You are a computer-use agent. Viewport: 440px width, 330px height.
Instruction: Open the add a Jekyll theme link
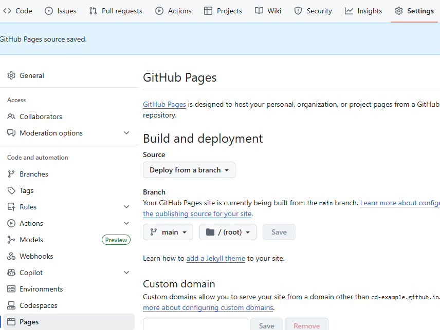pos(216,258)
